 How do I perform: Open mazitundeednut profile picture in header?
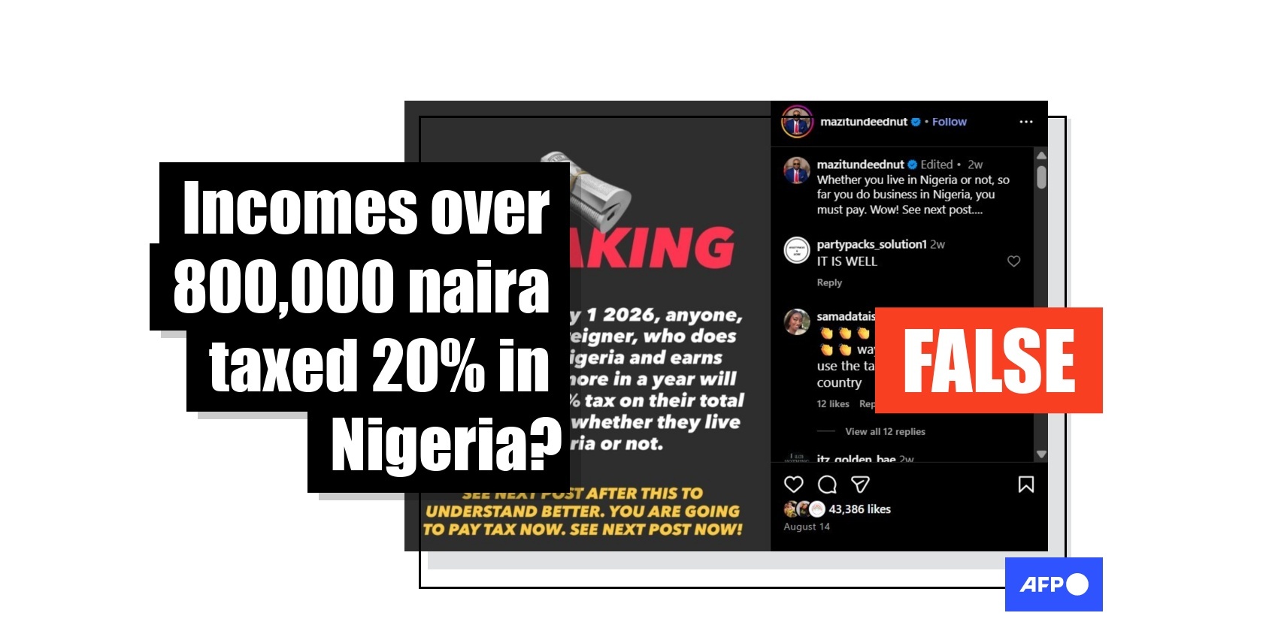[797, 122]
